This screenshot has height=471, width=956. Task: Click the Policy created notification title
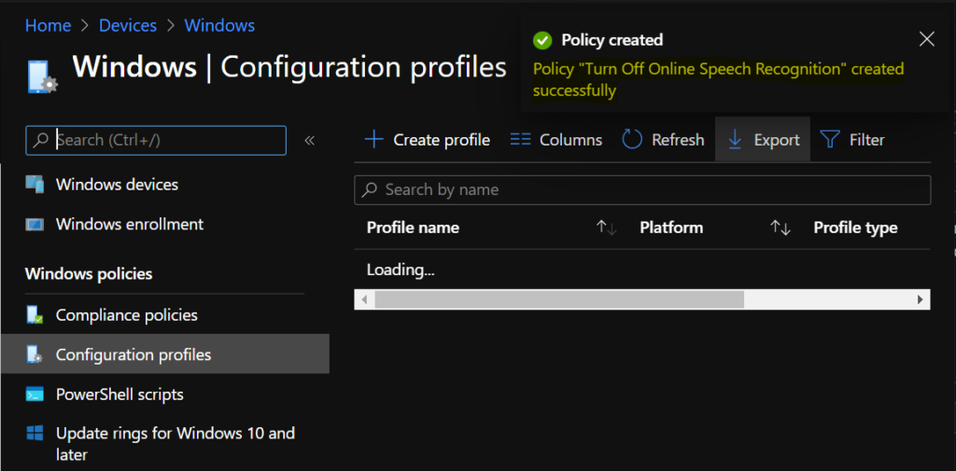point(612,40)
